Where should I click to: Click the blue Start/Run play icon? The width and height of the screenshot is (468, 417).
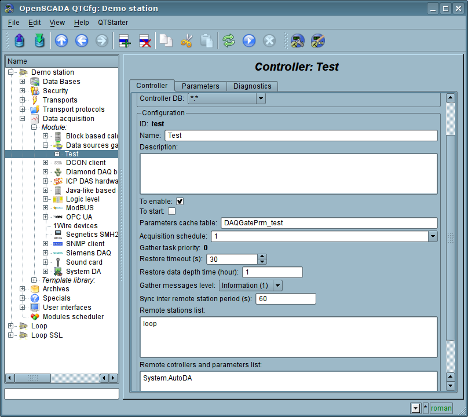[x=249, y=41]
